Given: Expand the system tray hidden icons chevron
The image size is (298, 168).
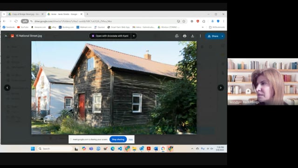Looking at the screenshot, I should coord(192,148).
